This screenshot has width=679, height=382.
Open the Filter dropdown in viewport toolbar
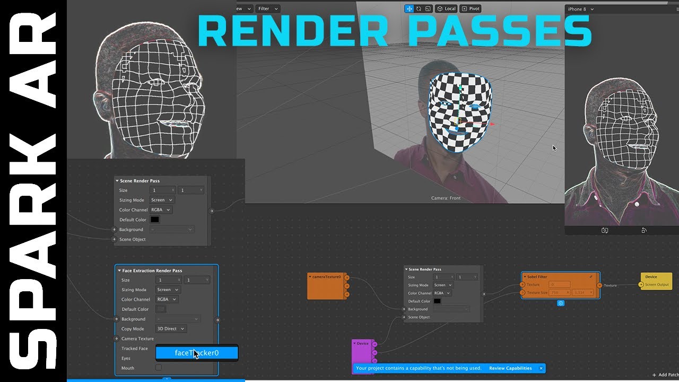[x=267, y=8]
